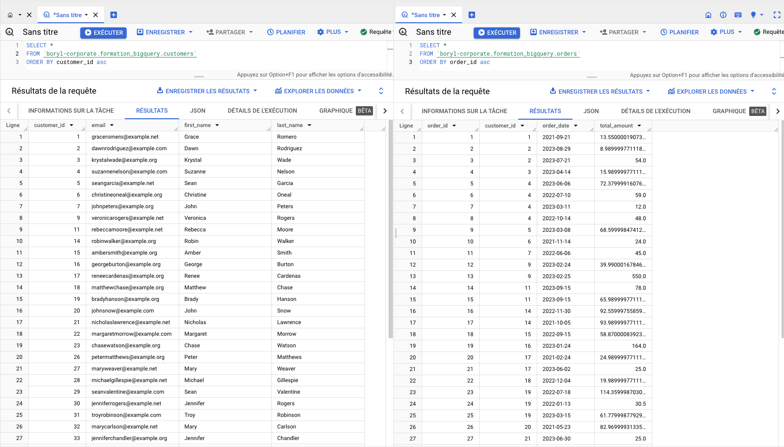The width and height of the screenshot is (784, 447).
Task: Open GRAPHIQUE BÊTA tab in left pane
Action: coord(346,110)
